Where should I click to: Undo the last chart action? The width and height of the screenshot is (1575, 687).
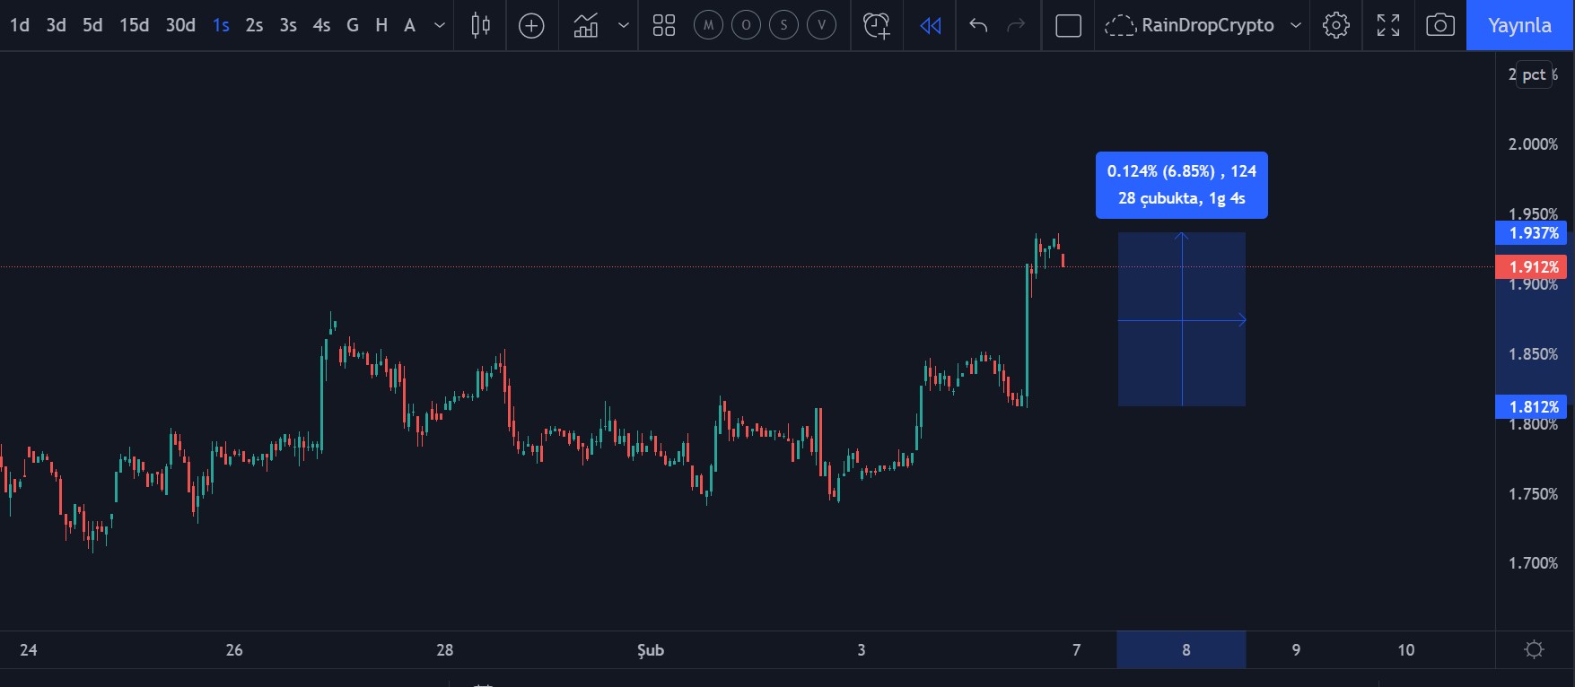978,25
